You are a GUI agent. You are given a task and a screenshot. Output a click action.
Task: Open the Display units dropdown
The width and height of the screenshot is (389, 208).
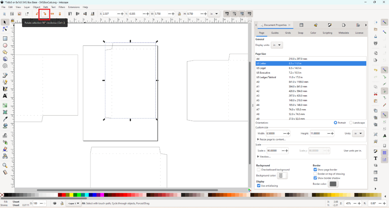278,45
